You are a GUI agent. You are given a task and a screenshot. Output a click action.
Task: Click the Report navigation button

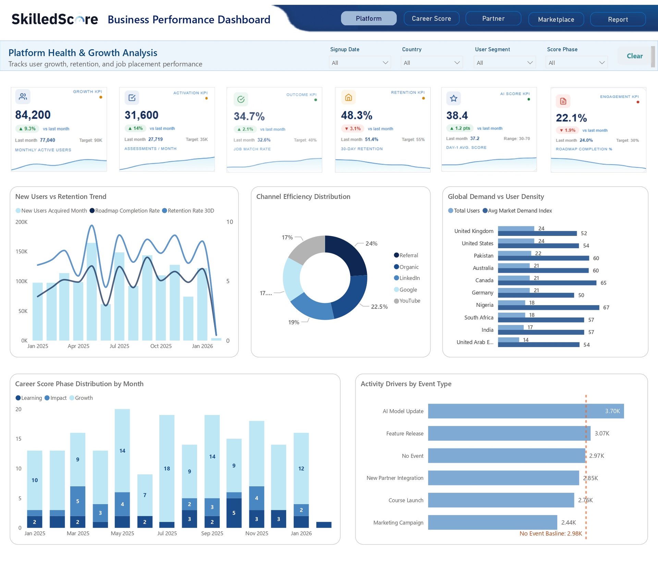tap(618, 20)
